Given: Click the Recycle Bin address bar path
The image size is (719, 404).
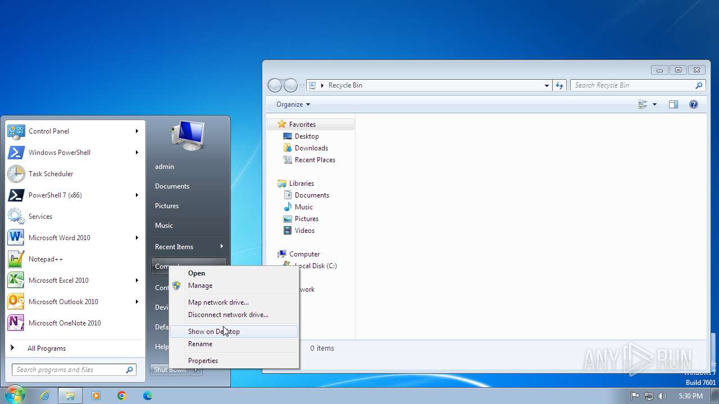Looking at the screenshot, I should click(345, 85).
